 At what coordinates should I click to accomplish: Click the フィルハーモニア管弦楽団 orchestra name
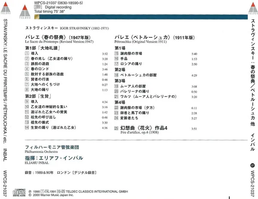(52, 147)
